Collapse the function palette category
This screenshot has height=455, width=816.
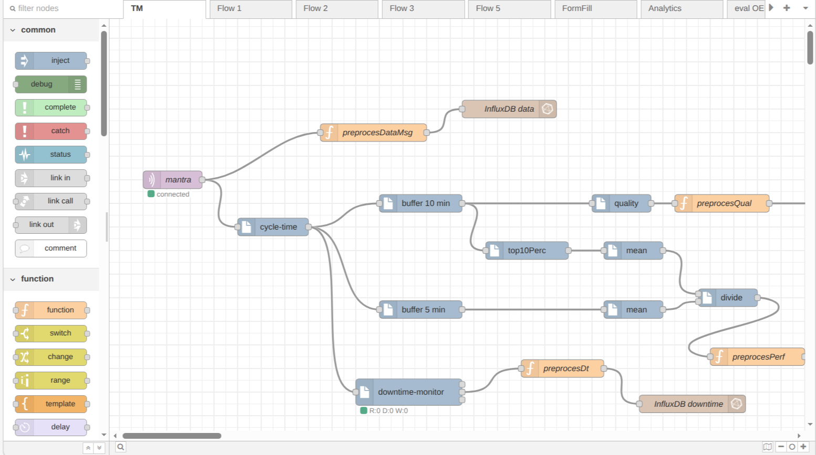tap(51, 279)
